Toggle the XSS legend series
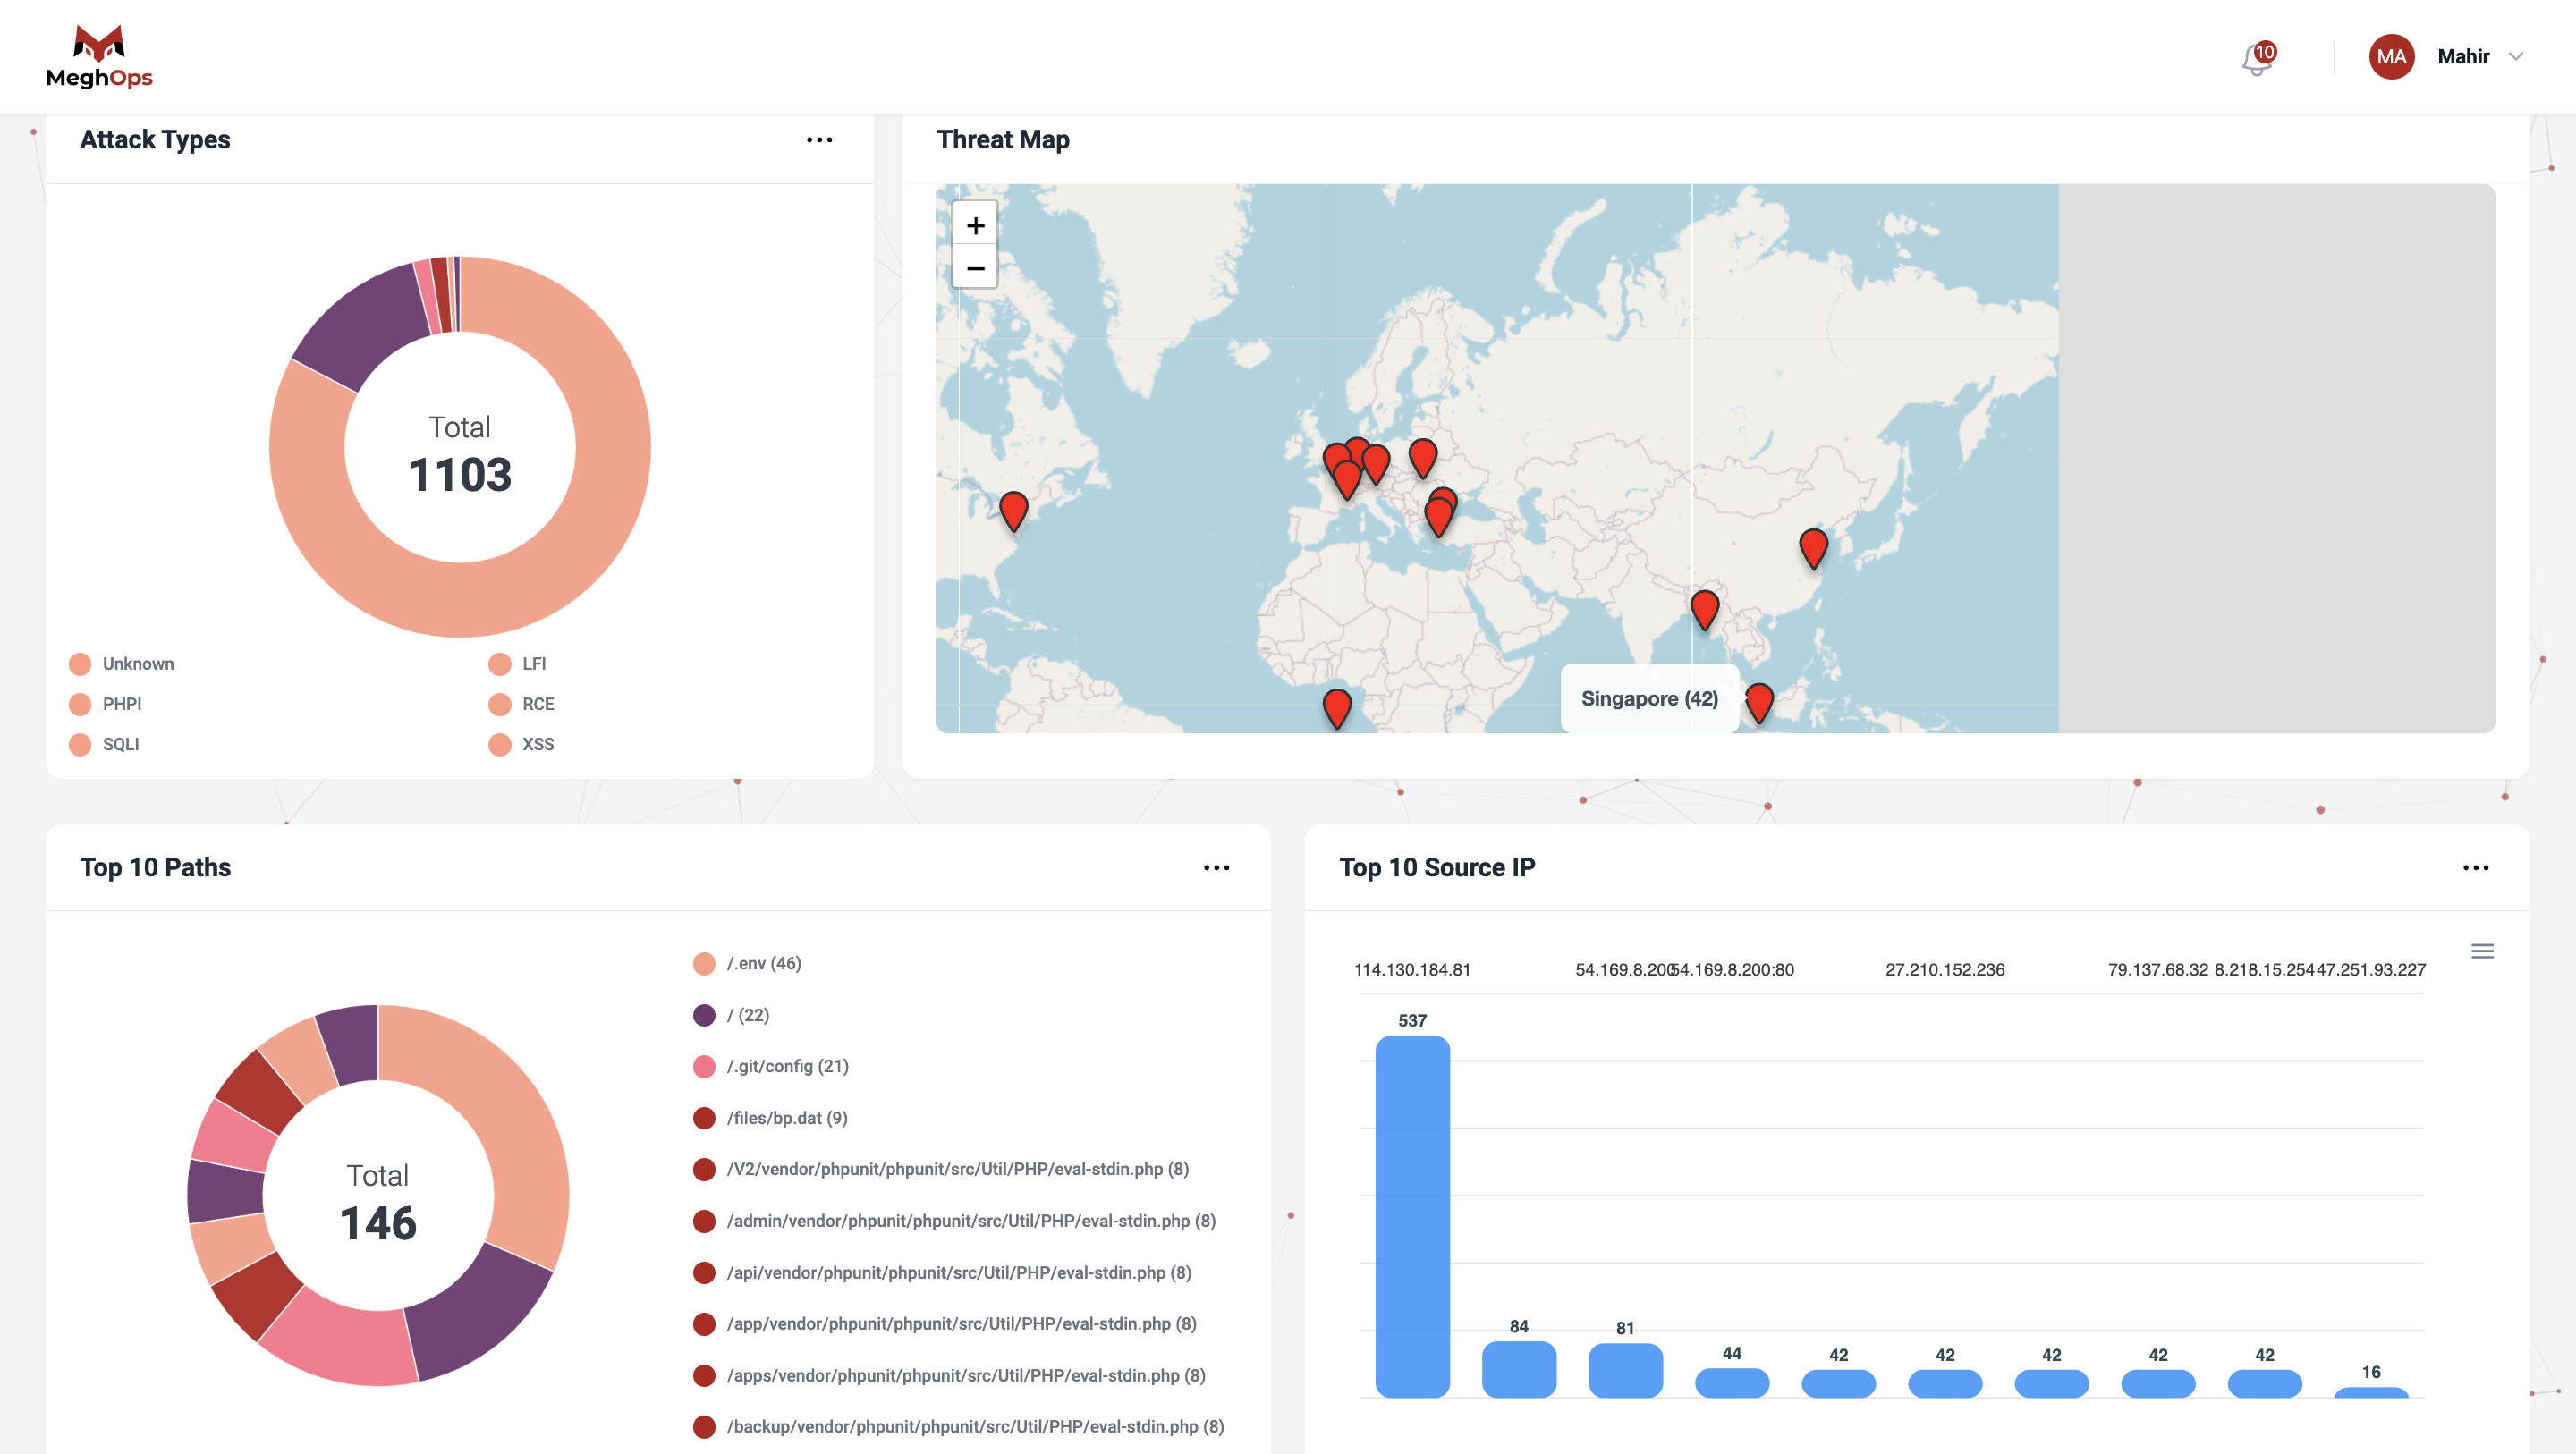The image size is (2576, 1454). pyautogui.click(x=537, y=744)
